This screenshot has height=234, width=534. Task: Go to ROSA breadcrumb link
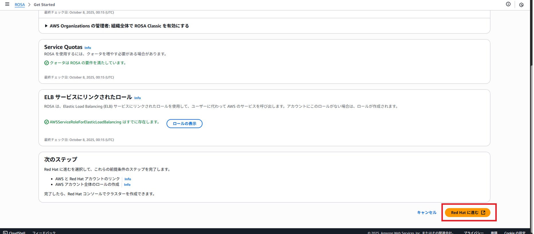20,5
